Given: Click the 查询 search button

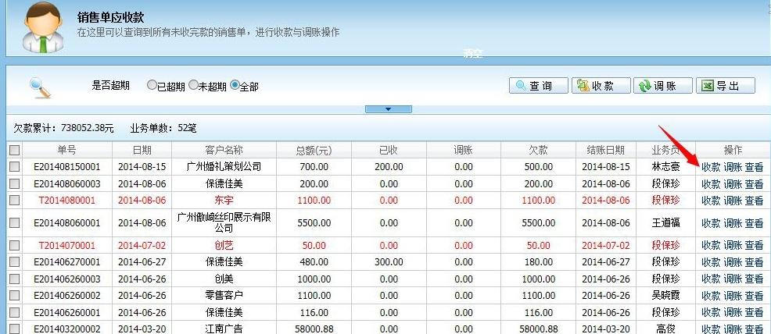Looking at the screenshot, I should click(x=536, y=86).
